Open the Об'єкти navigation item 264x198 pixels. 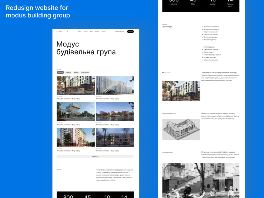click(x=80, y=32)
